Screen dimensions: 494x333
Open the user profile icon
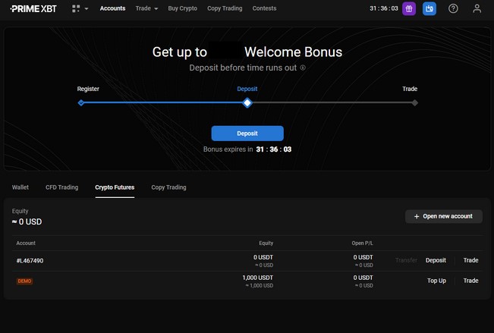pos(477,8)
